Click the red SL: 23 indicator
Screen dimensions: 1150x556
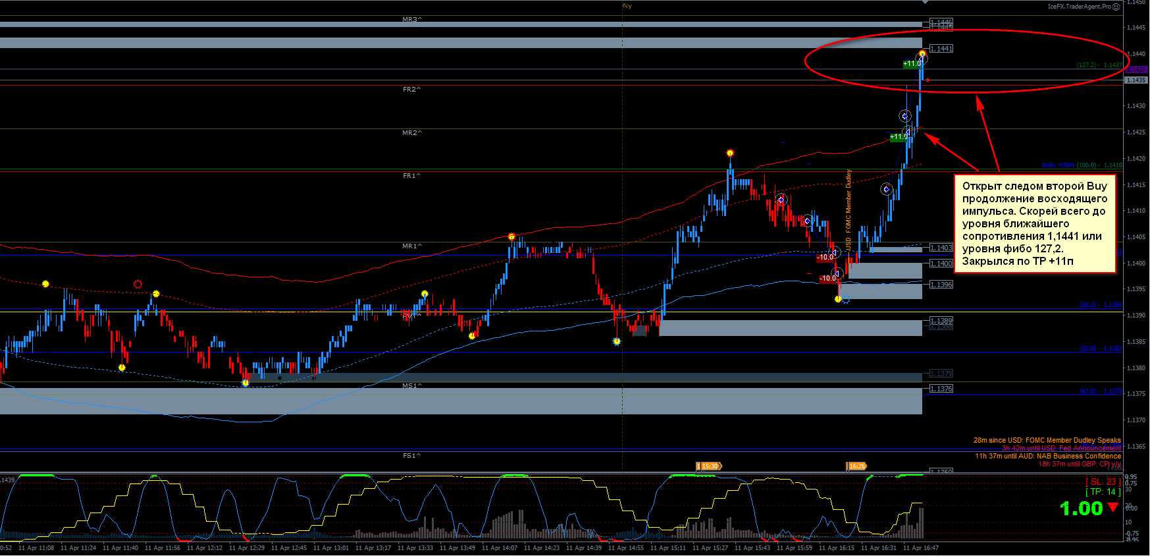(x=1104, y=482)
